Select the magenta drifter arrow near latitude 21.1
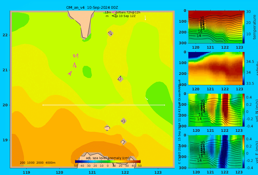Viewport: 258px width, 175px height. click(75, 65)
